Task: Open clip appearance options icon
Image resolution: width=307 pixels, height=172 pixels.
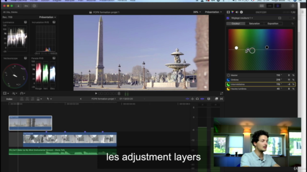Action: tap(209, 99)
